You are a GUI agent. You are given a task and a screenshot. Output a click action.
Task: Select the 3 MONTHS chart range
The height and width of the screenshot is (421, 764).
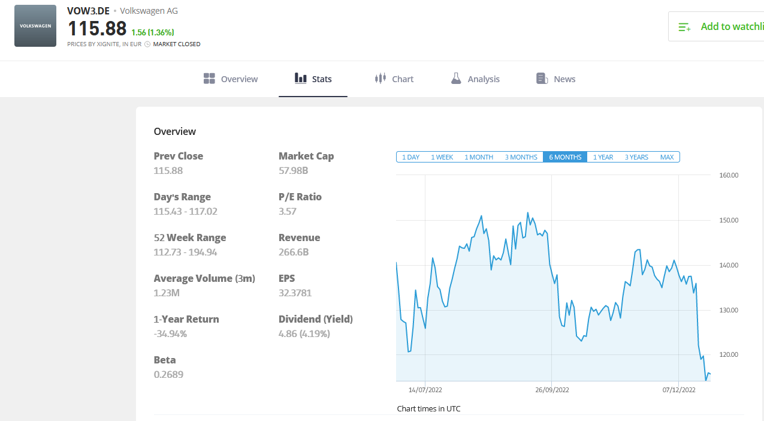[x=521, y=157]
